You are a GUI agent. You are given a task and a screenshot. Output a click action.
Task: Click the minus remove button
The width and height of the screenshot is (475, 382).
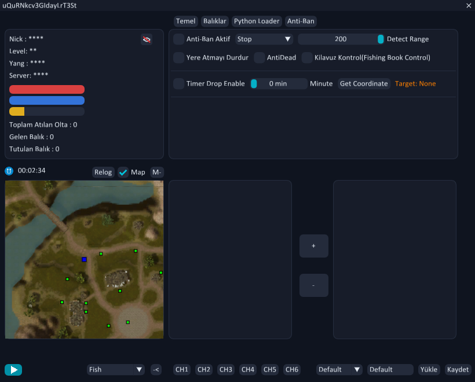[x=314, y=285]
